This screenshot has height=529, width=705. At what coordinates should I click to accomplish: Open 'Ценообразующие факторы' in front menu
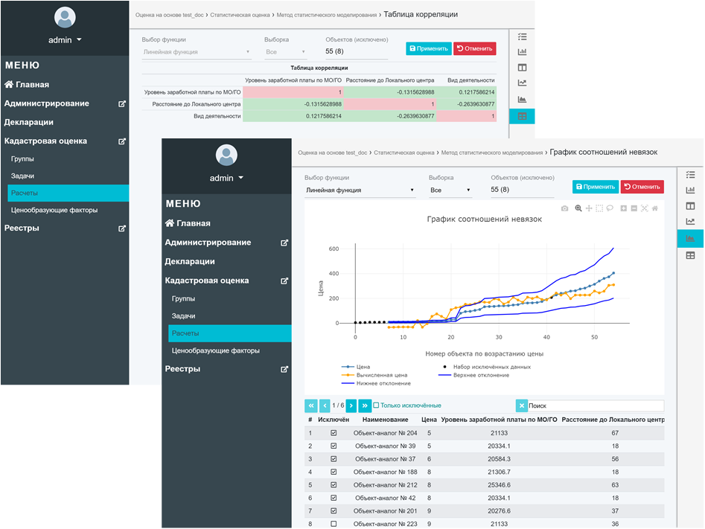[215, 350]
